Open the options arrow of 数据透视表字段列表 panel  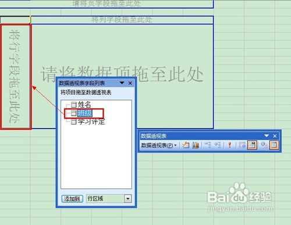tap(122, 83)
